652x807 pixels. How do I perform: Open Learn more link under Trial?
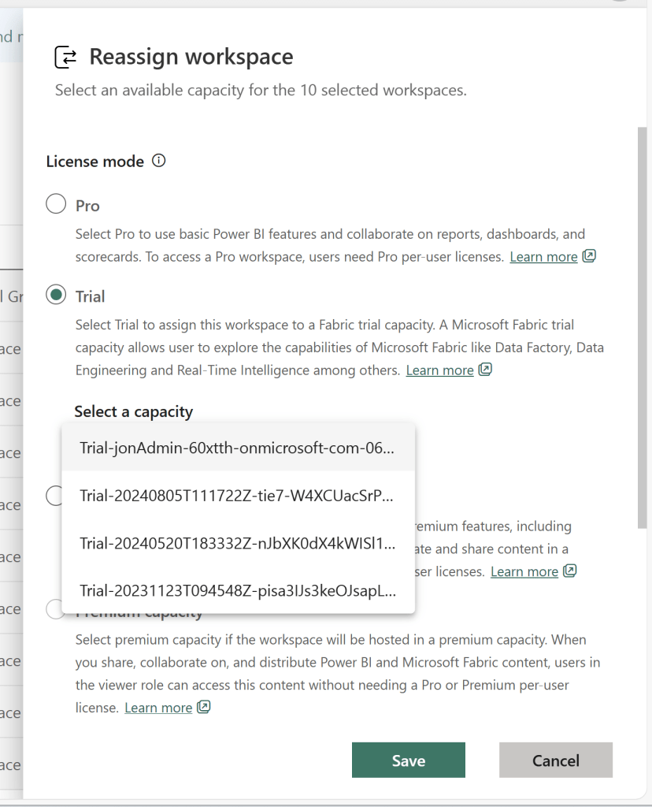[x=439, y=370]
